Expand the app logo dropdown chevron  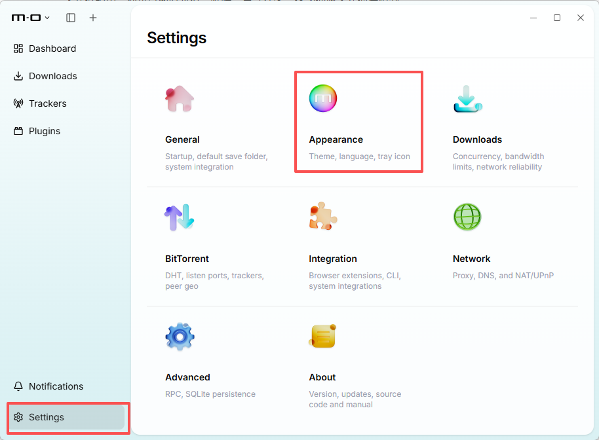[47, 18]
